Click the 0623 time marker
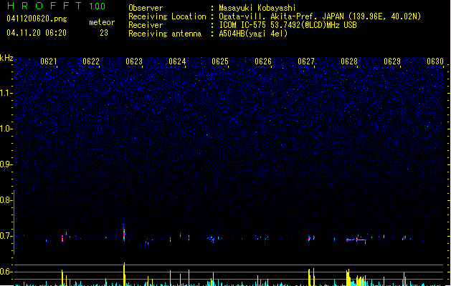 (x=134, y=61)
